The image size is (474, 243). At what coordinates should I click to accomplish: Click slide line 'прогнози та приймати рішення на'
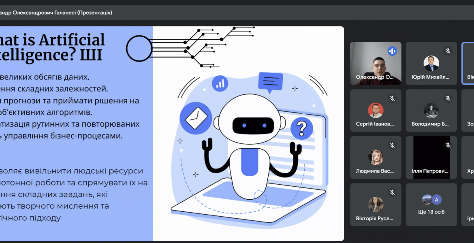tap(71, 100)
